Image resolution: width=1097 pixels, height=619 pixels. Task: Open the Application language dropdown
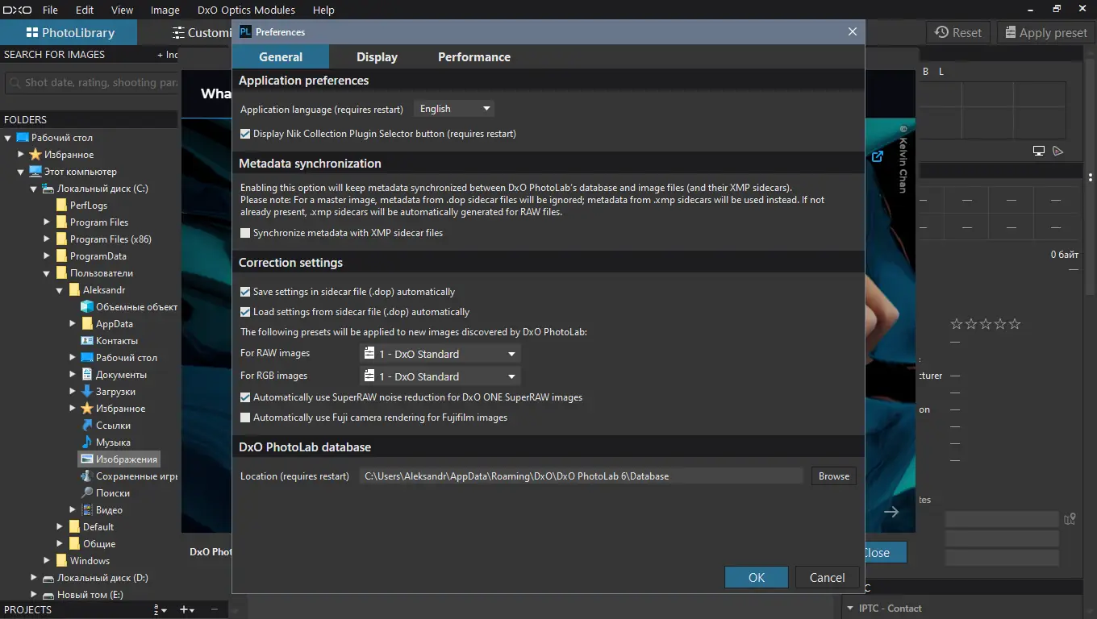pyautogui.click(x=454, y=109)
